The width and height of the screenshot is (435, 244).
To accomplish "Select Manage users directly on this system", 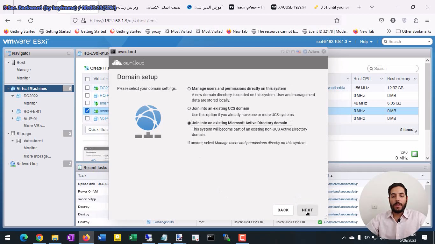I will coord(189,89).
